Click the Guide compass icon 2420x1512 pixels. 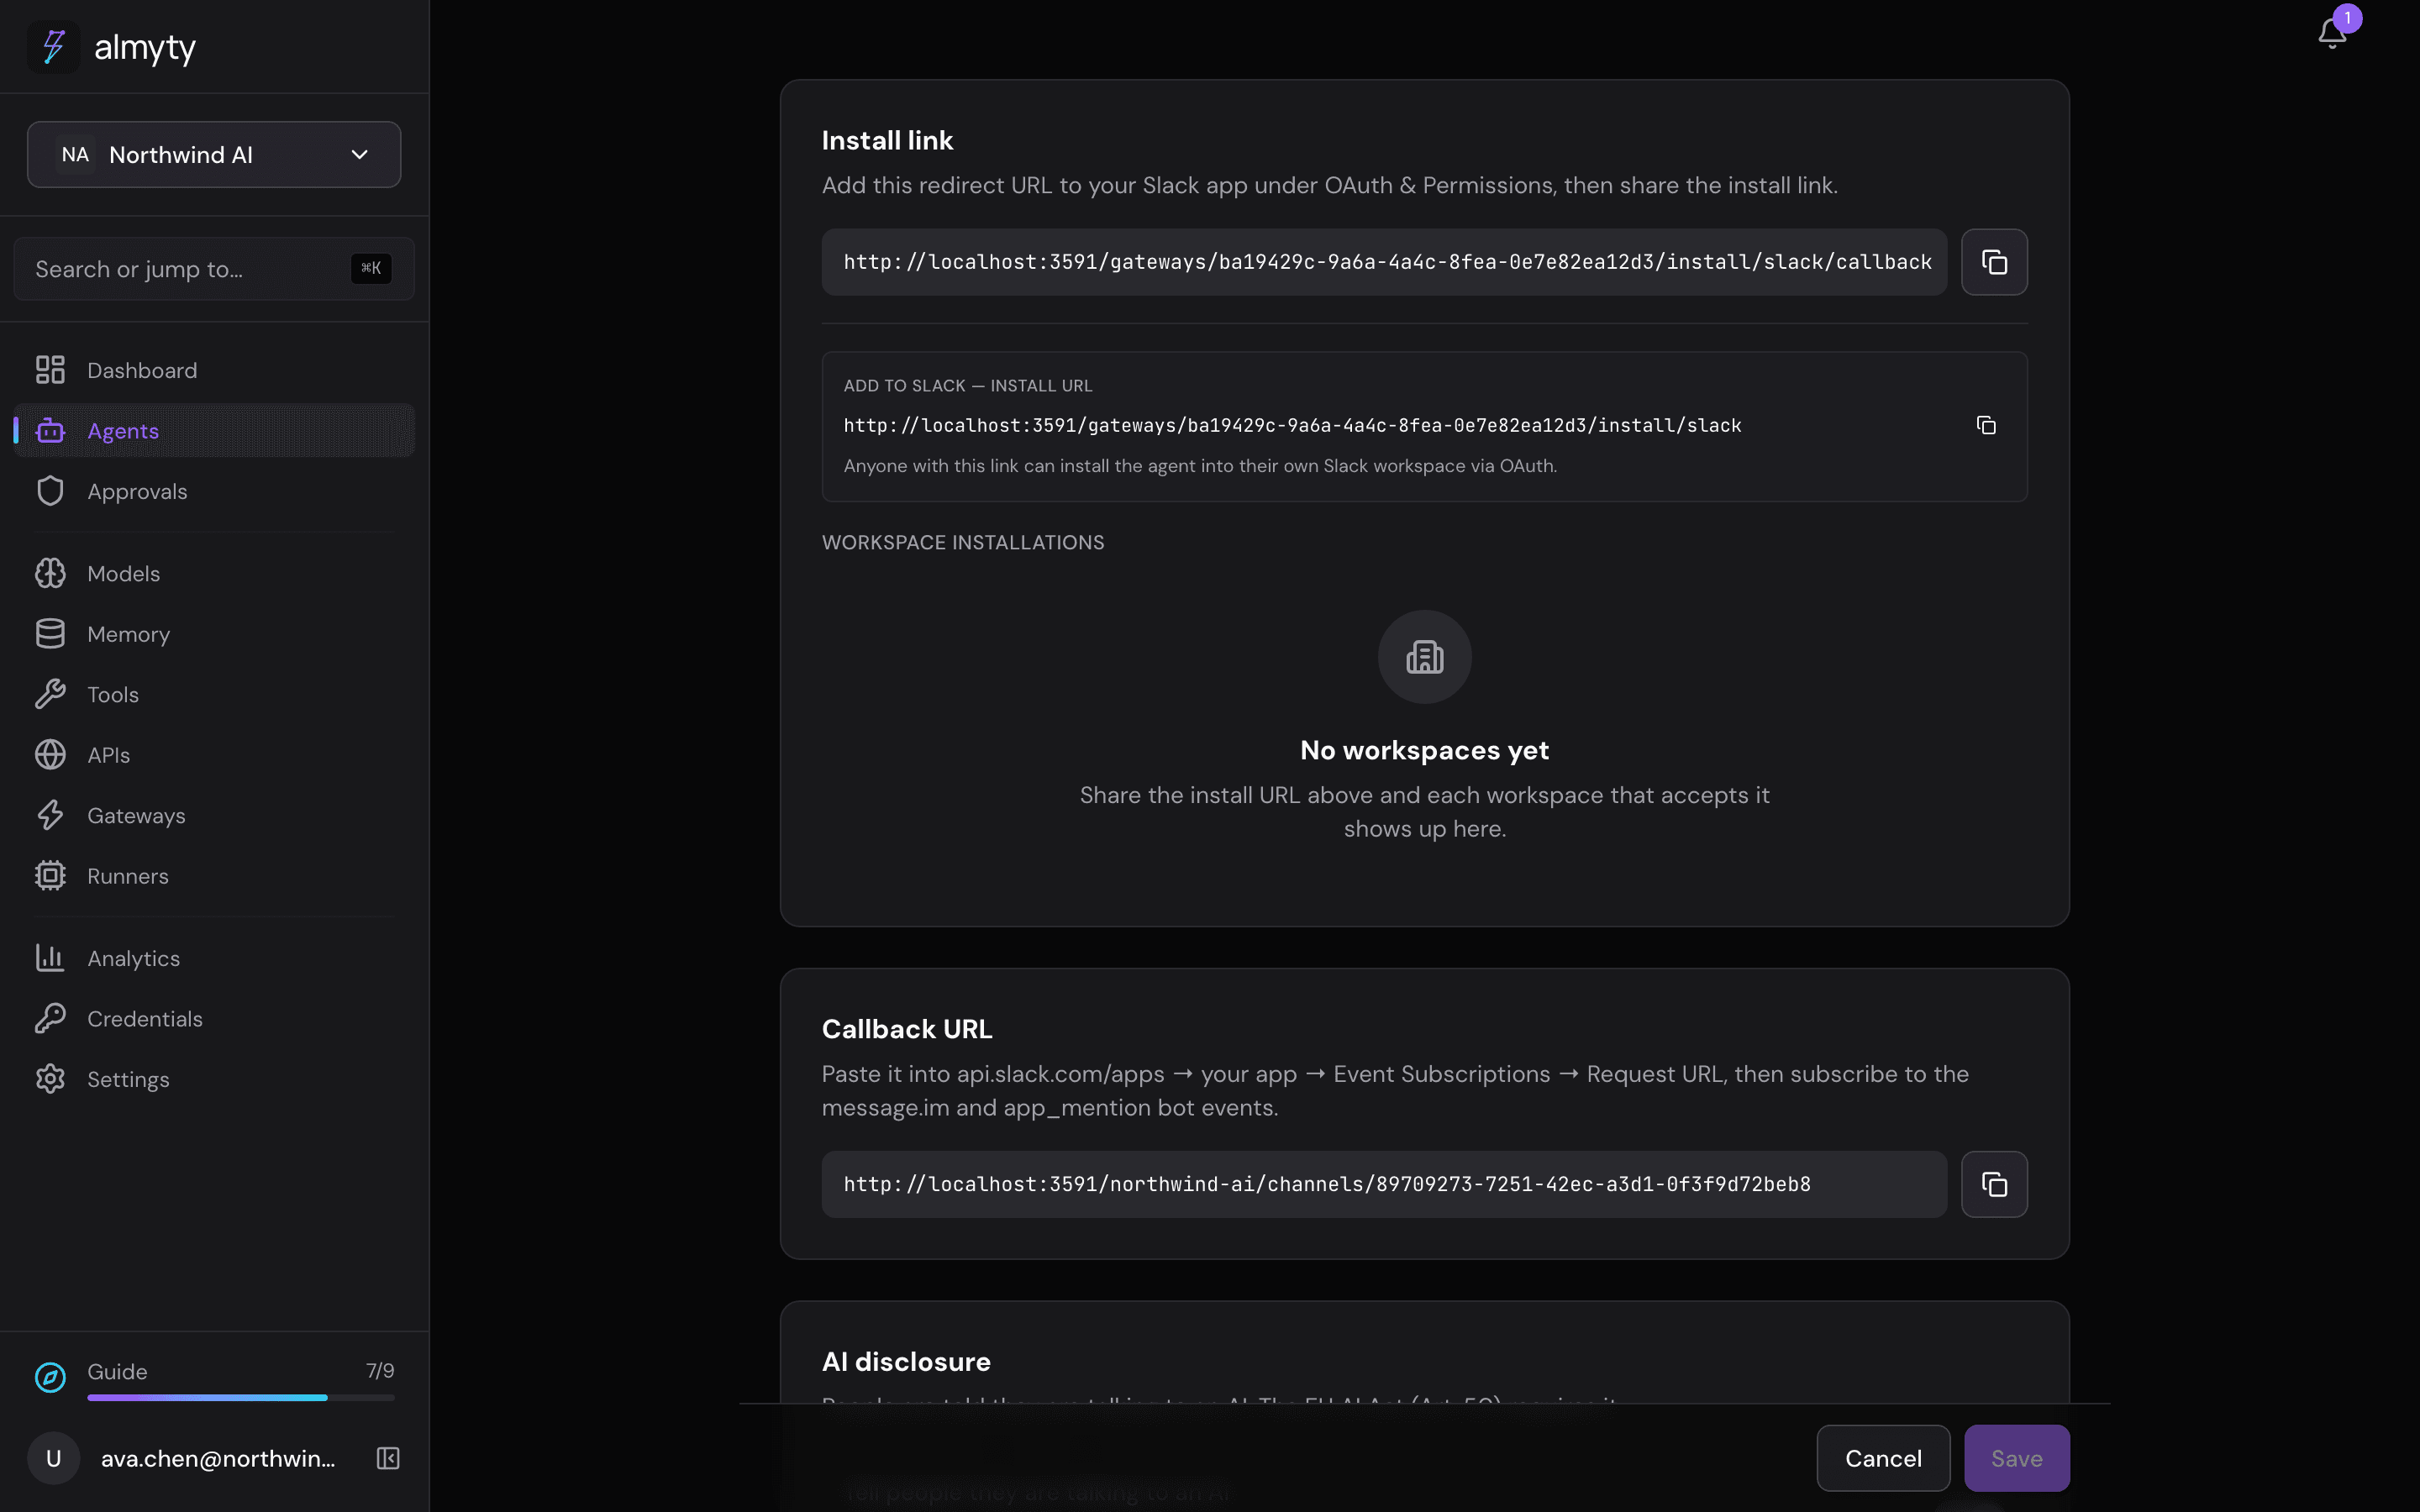tap(50, 1377)
